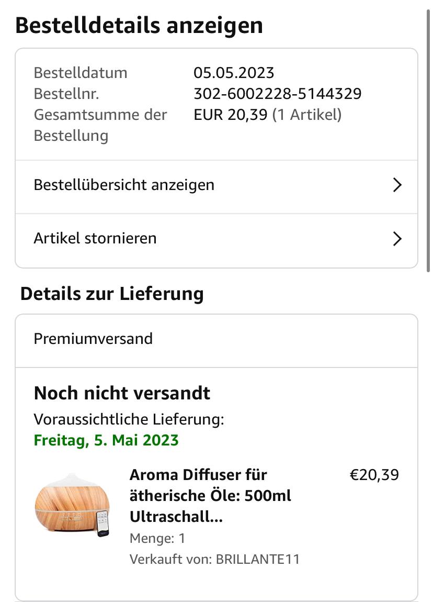Click the (1 Artikel) item count text
The image size is (433, 602).
coord(307,115)
